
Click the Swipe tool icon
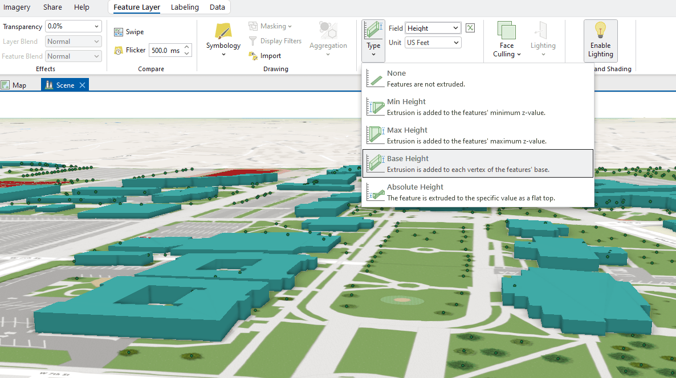(119, 32)
